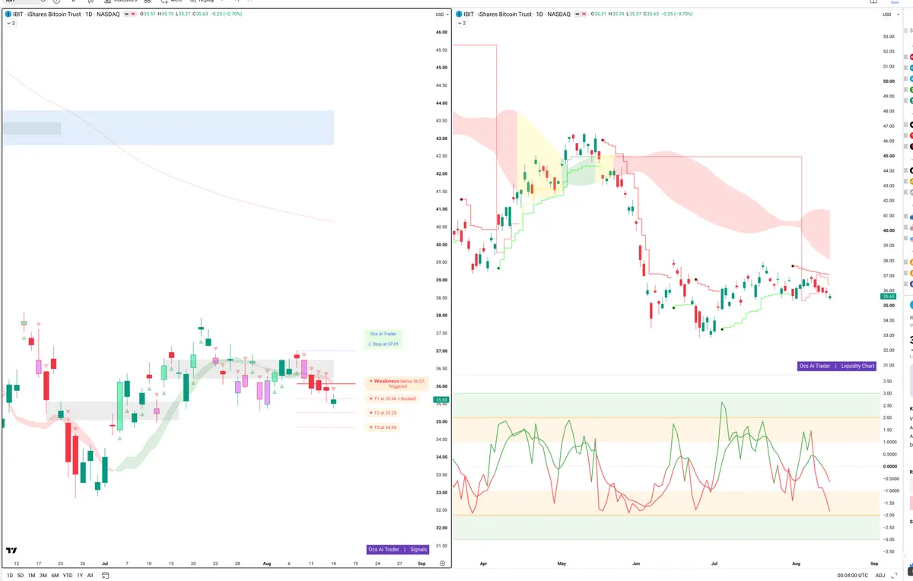Select the 1M date range
Screen dimensions: 913x581
click(32, 576)
